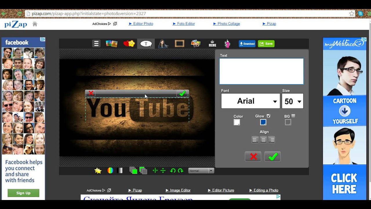Click the blue Download button
Viewport: 371px width, 209px height.
[247, 44]
